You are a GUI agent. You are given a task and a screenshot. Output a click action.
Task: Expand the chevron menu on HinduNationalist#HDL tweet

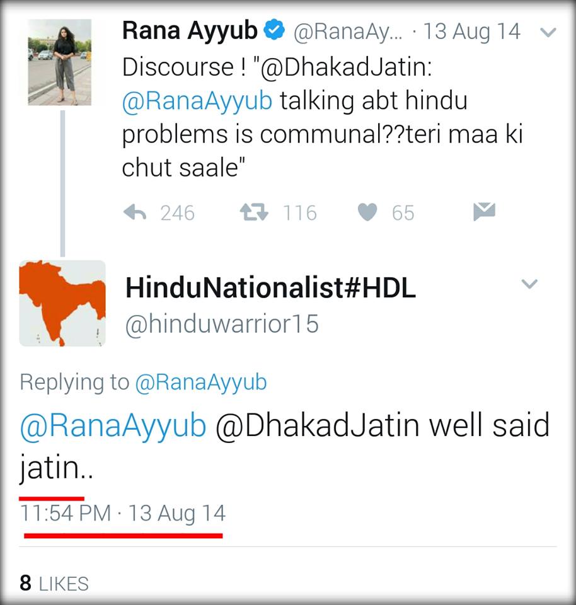point(529,284)
